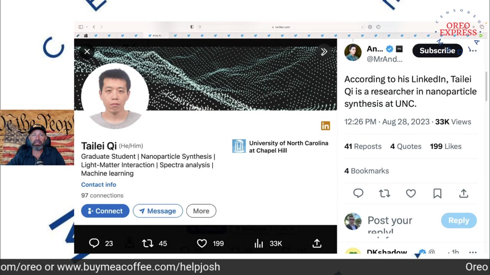
Task: Share the tweet via right panel share icon
Action: 464,194
